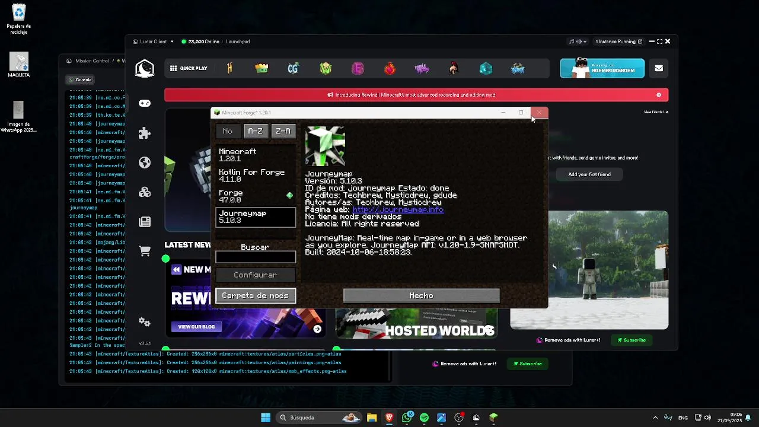Focus the Buscar search field
This screenshot has height=427, width=759.
click(256, 257)
